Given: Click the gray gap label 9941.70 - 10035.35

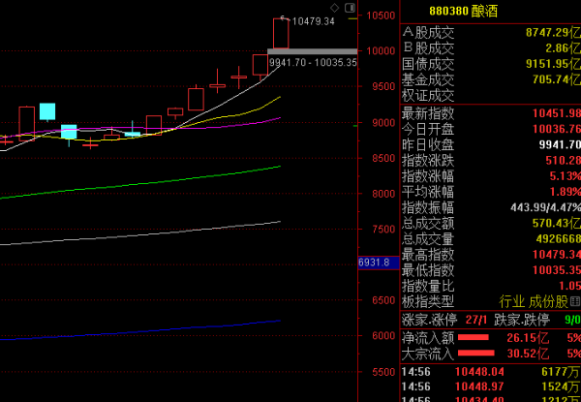Looking at the screenshot, I should (x=313, y=62).
